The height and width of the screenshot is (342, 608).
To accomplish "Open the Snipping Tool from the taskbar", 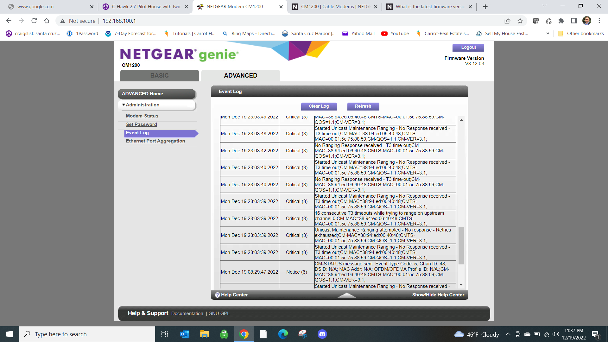I will point(302,334).
